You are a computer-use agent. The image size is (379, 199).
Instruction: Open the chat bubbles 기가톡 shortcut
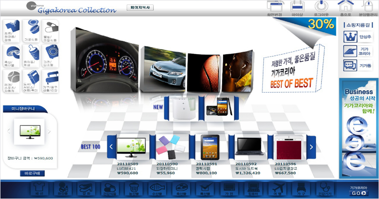coord(358,65)
